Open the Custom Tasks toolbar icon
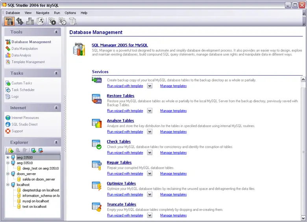This screenshot has height=222, width=307. (x=52, y=21)
